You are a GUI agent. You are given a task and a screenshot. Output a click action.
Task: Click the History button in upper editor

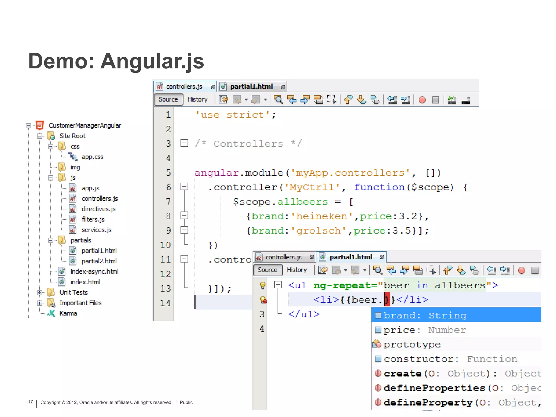point(197,99)
